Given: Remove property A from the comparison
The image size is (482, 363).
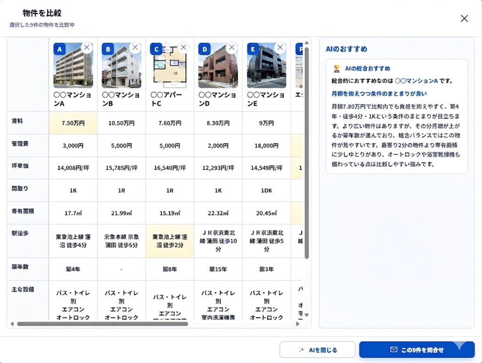Looking at the screenshot, I should (87, 48).
